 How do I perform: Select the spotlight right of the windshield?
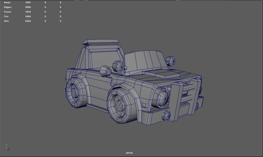(x=170, y=61)
